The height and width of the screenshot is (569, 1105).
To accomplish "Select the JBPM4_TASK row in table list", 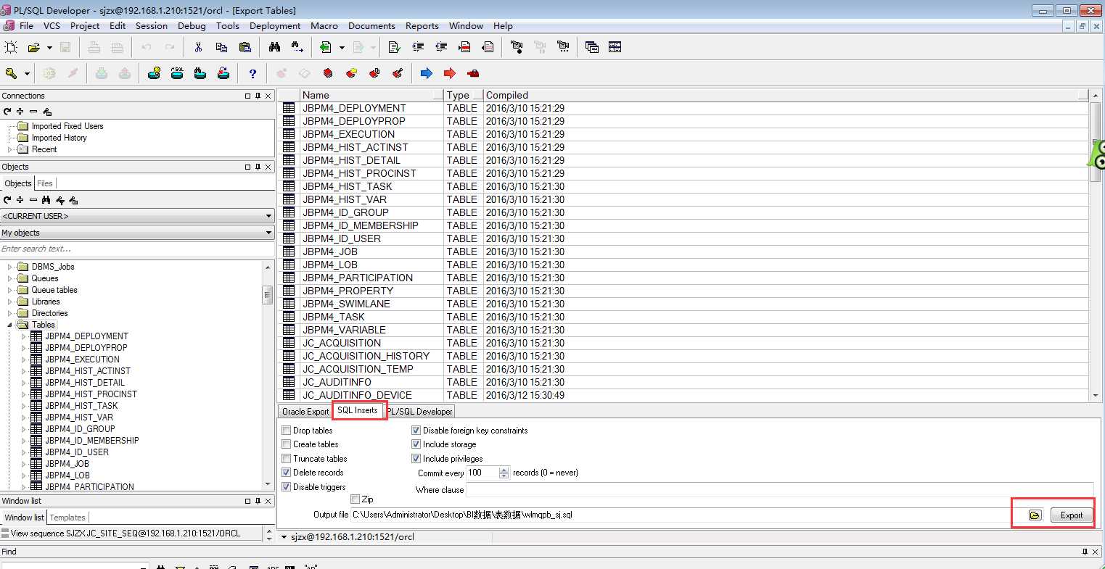I will click(683, 317).
